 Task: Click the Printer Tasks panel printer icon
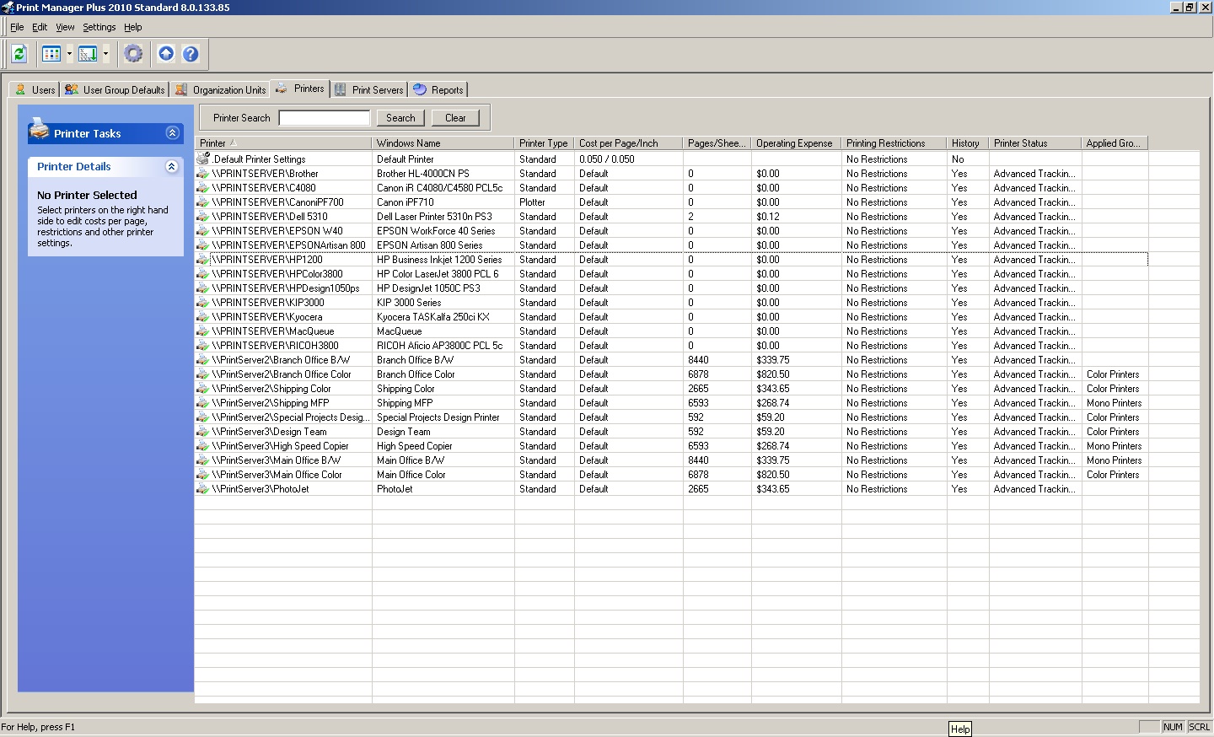point(39,130)
